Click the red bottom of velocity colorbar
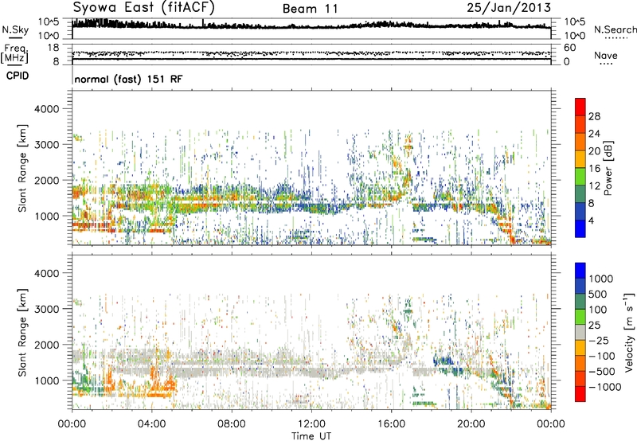 click(580, 394)
